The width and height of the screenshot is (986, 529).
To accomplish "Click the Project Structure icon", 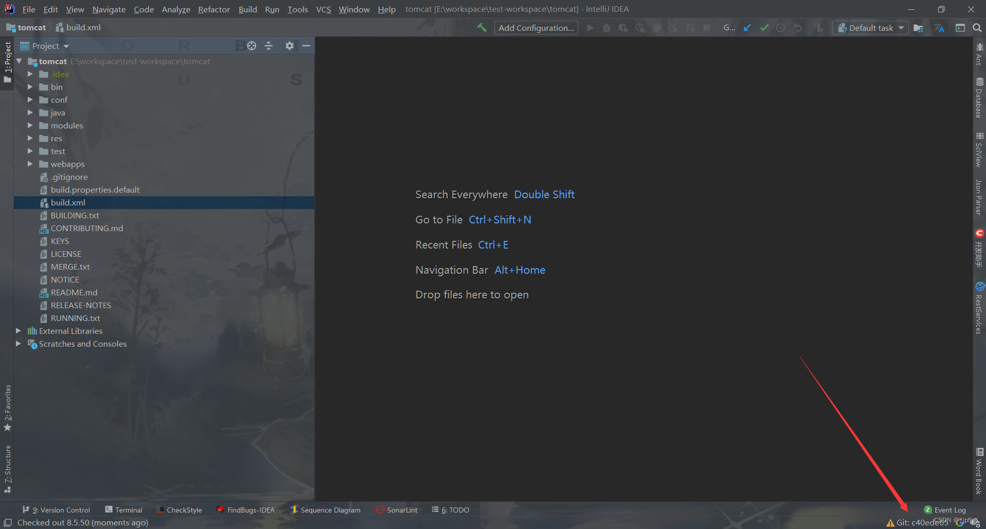I will (x=918, y=28).
